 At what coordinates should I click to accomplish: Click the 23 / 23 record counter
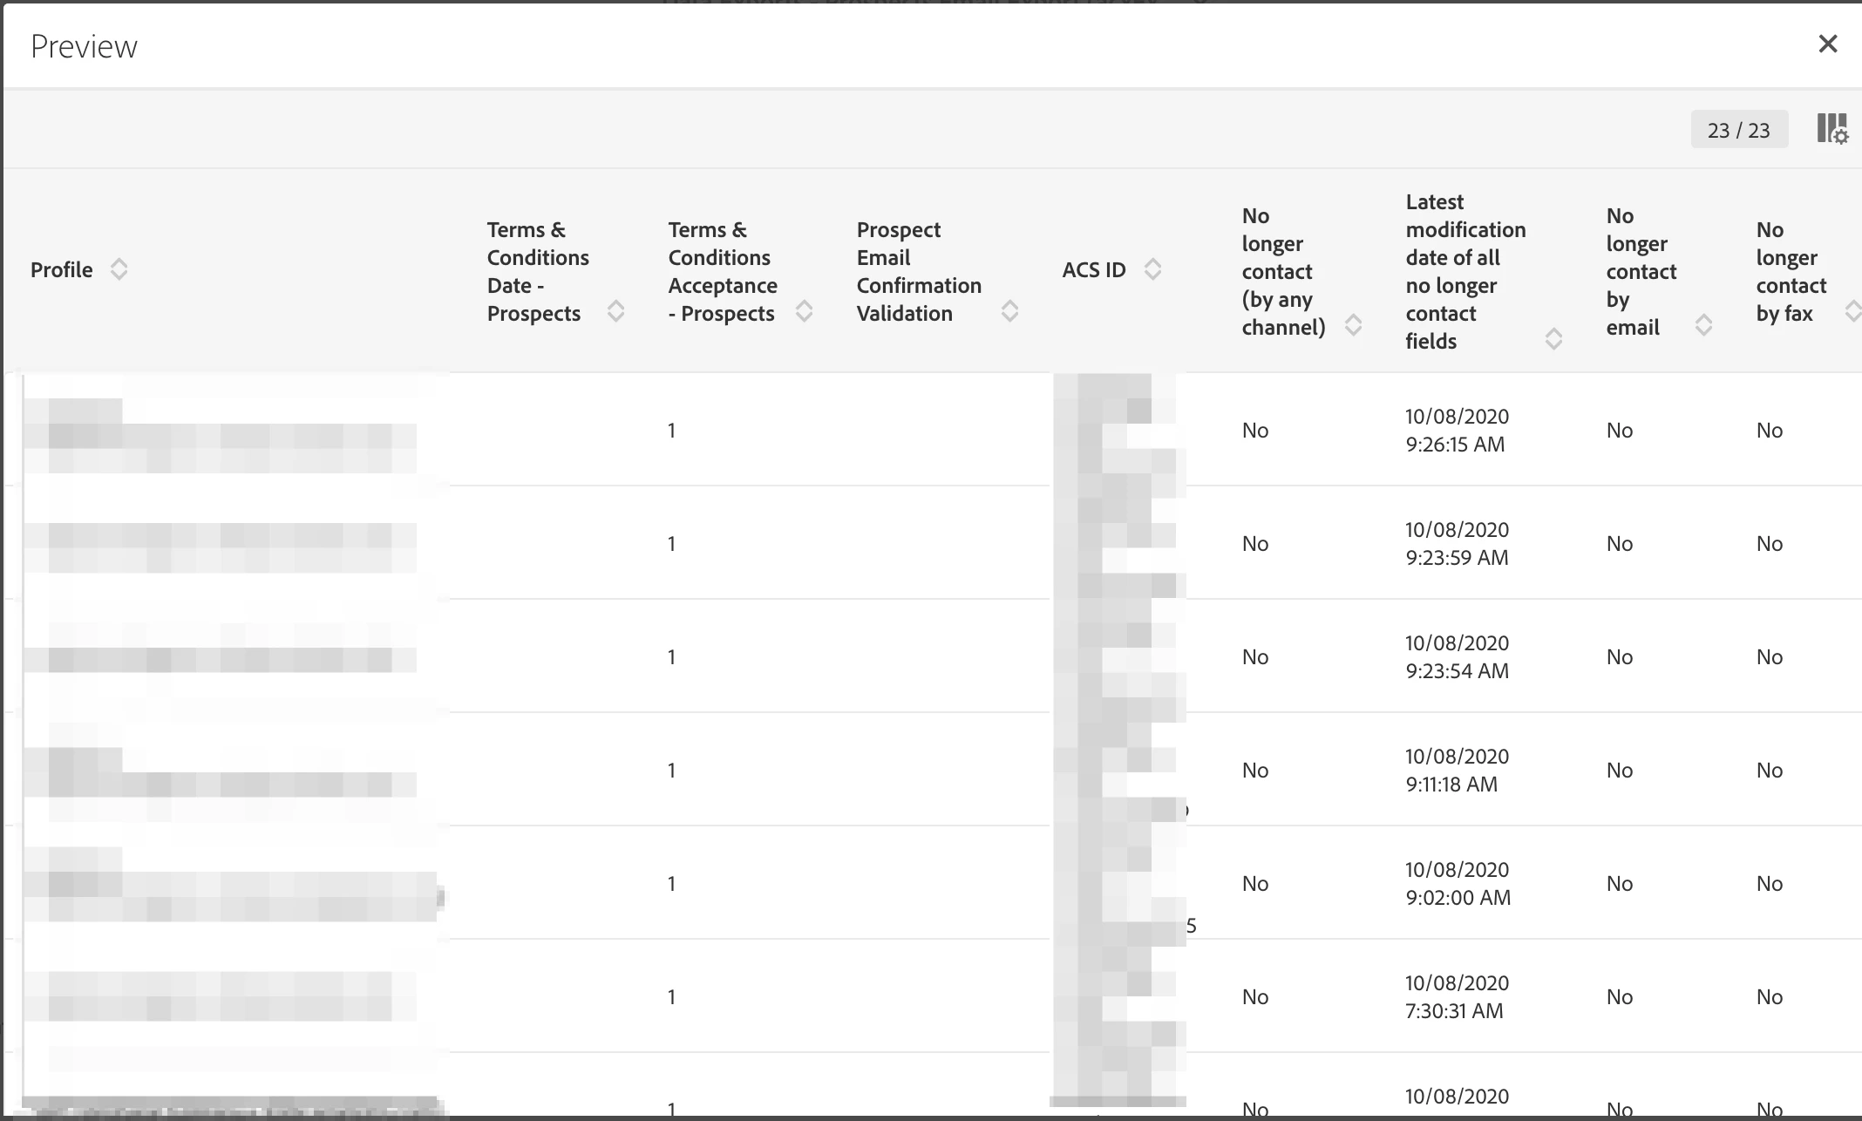point(1738,130)
